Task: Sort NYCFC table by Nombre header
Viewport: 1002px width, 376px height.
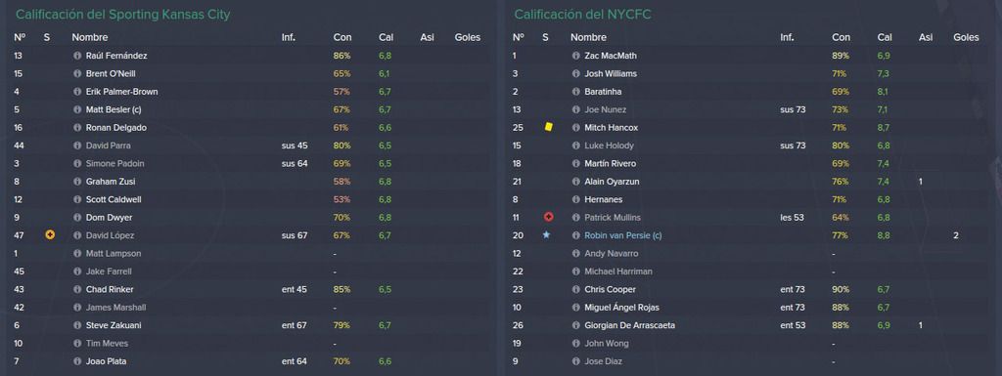Action: 588,37
